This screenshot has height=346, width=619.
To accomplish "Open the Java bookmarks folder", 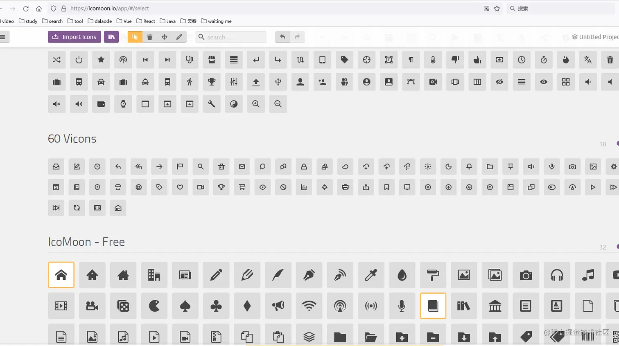I will pyautogui.click(x=167, y=21).
